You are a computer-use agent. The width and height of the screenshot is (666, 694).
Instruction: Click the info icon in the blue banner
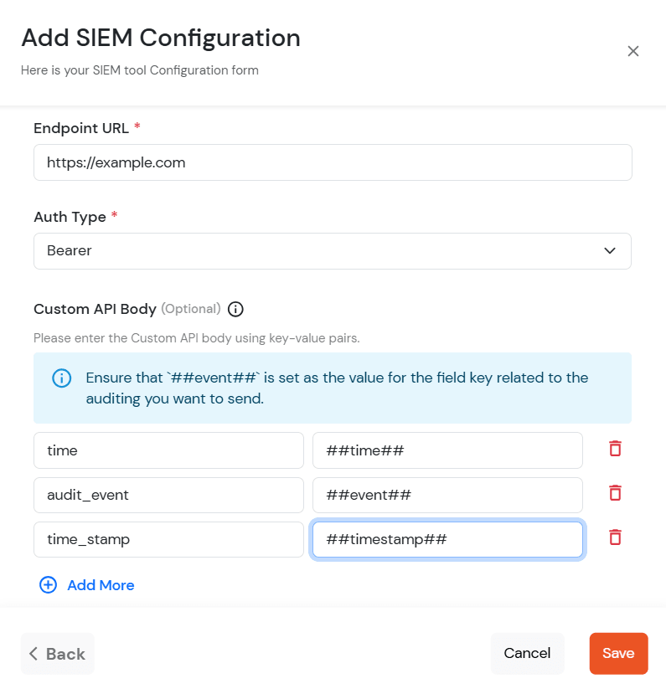[61, 378]
